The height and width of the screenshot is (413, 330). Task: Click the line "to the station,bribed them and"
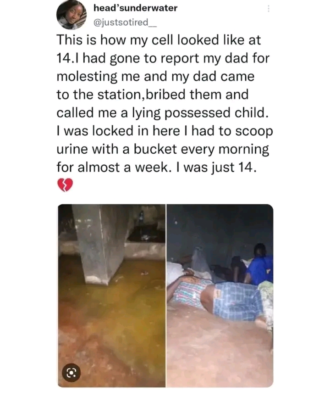pos(153,95)
